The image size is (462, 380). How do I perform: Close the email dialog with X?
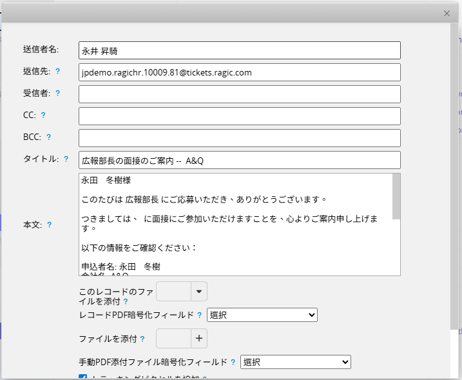click(x=447, y=13)
